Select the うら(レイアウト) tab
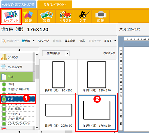Viewport: 149px width, 133px height. point(55,5)
